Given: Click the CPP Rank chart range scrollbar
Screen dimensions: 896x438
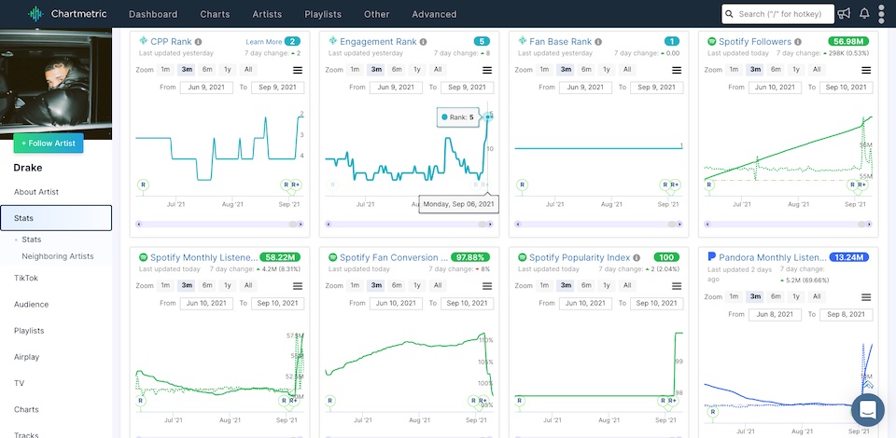Looking at the screenshot, I should coord(219,225).
